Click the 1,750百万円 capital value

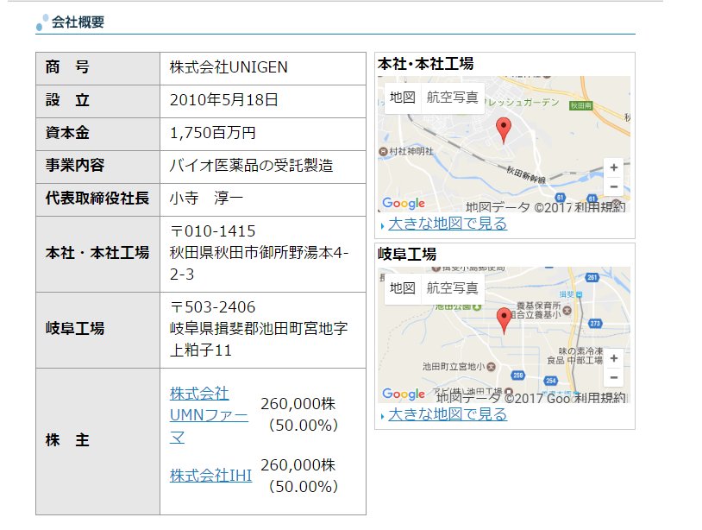tap(213, 133)
